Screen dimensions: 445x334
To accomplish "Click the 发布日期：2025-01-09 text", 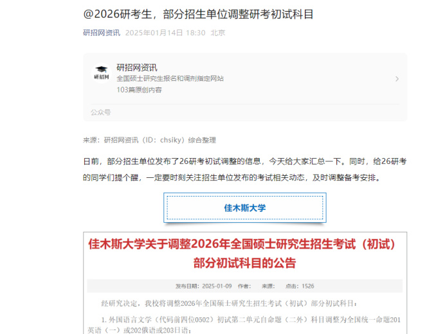I will [203, 286].
